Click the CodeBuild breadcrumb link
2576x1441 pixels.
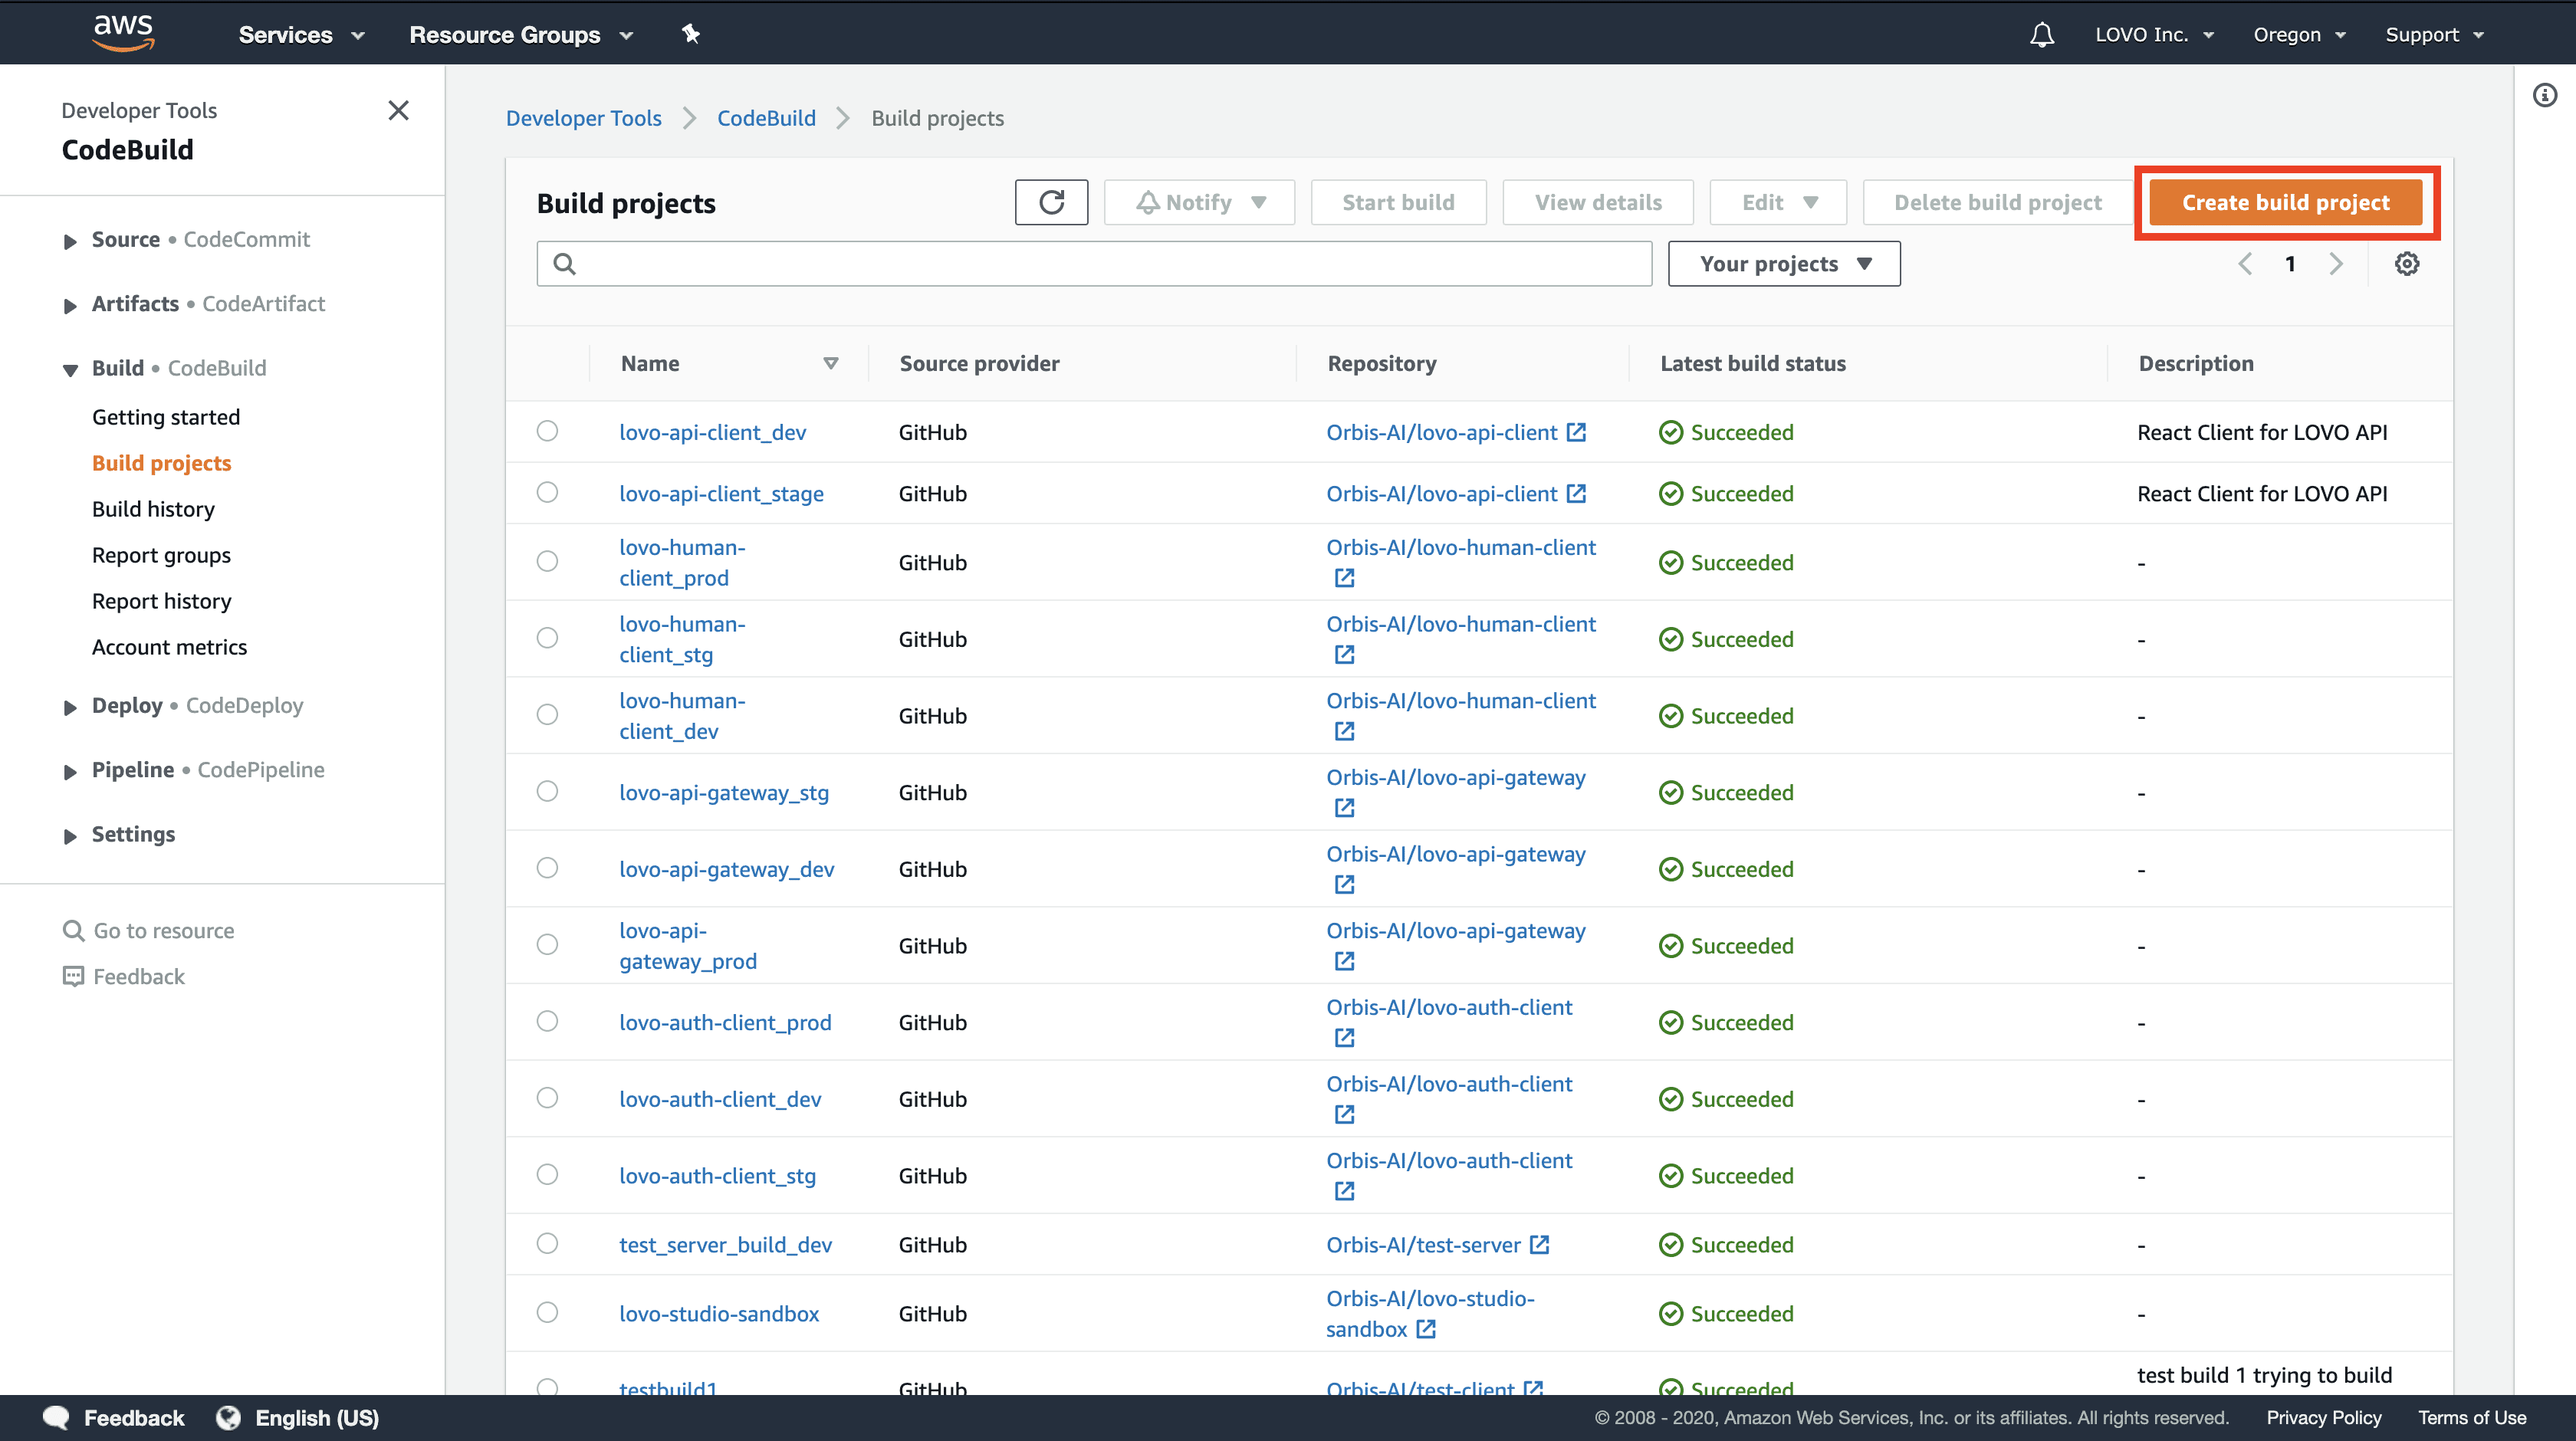766,118
